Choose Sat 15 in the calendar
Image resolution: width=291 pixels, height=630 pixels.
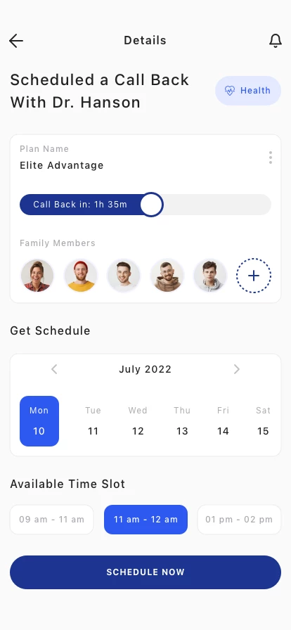[264, 421]
